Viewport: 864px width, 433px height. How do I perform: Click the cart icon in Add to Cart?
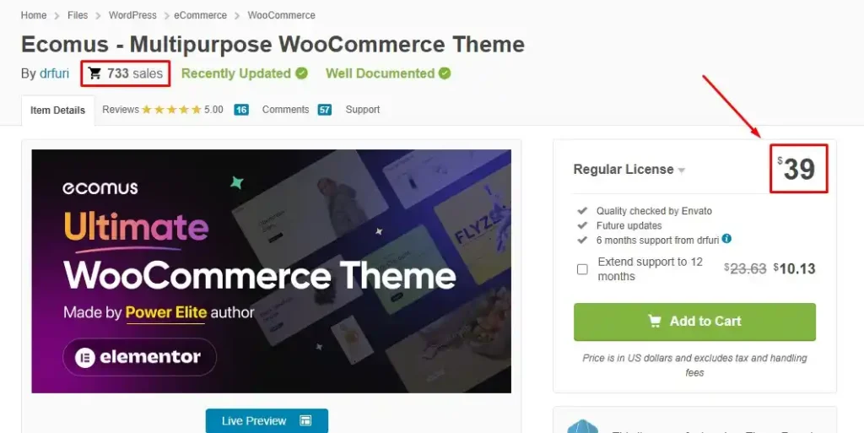[x=655, y=322]
